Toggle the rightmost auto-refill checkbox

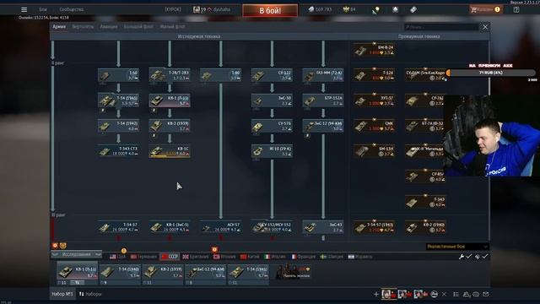click(485, 257)
